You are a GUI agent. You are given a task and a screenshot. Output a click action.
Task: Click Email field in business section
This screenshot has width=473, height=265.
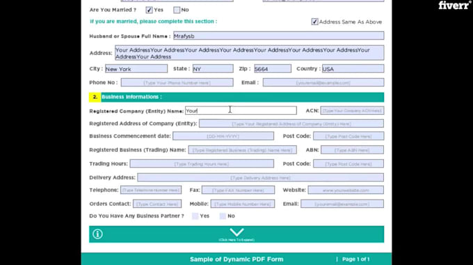[x=342, y=204]
